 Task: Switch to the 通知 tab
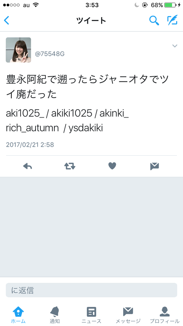(x=55, y=315)
